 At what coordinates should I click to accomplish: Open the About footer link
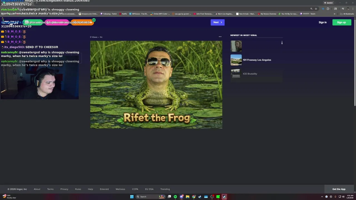(37, 189)
